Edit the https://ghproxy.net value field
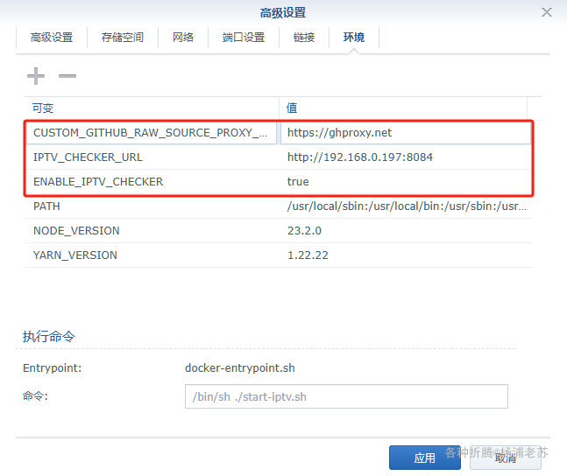This screenshot has height=476, width=567. coord(406,133)
